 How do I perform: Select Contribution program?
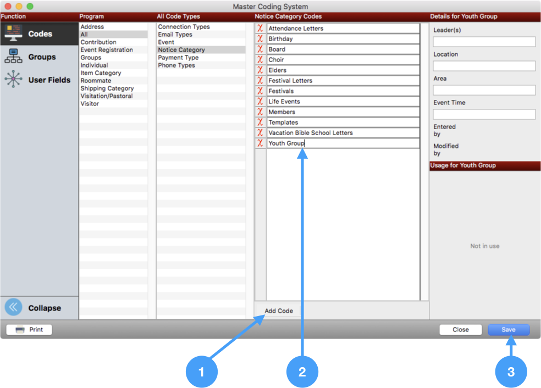tap(113, 42)
